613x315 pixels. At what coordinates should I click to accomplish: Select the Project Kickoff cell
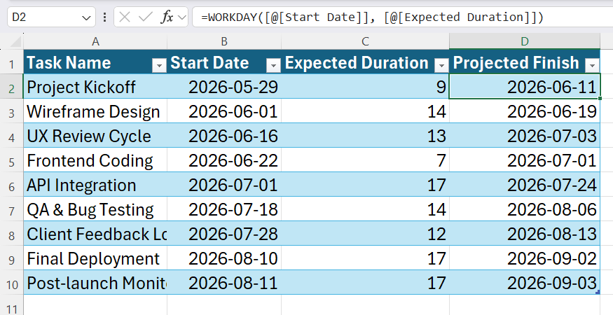pyautogui.click(x=95, y=86)
